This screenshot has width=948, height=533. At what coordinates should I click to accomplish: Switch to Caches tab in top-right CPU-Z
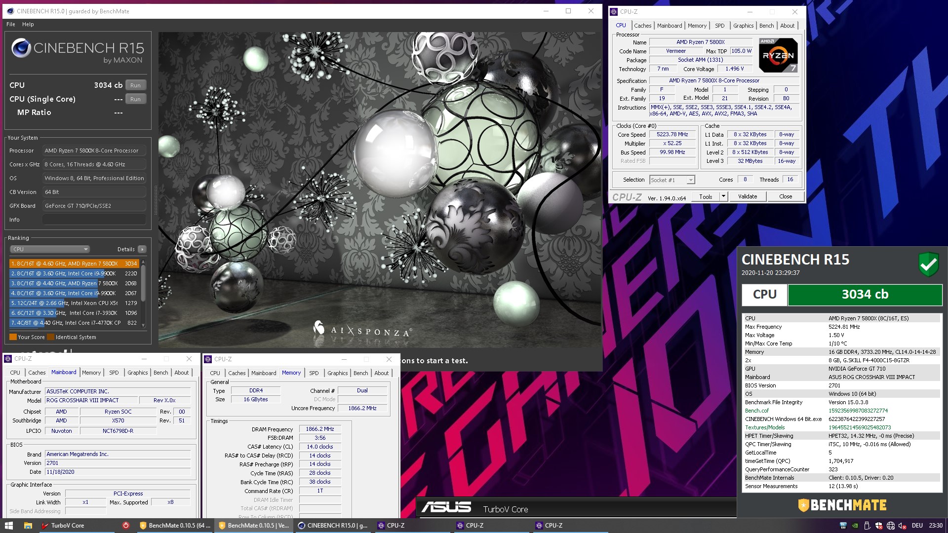[643, 26]
